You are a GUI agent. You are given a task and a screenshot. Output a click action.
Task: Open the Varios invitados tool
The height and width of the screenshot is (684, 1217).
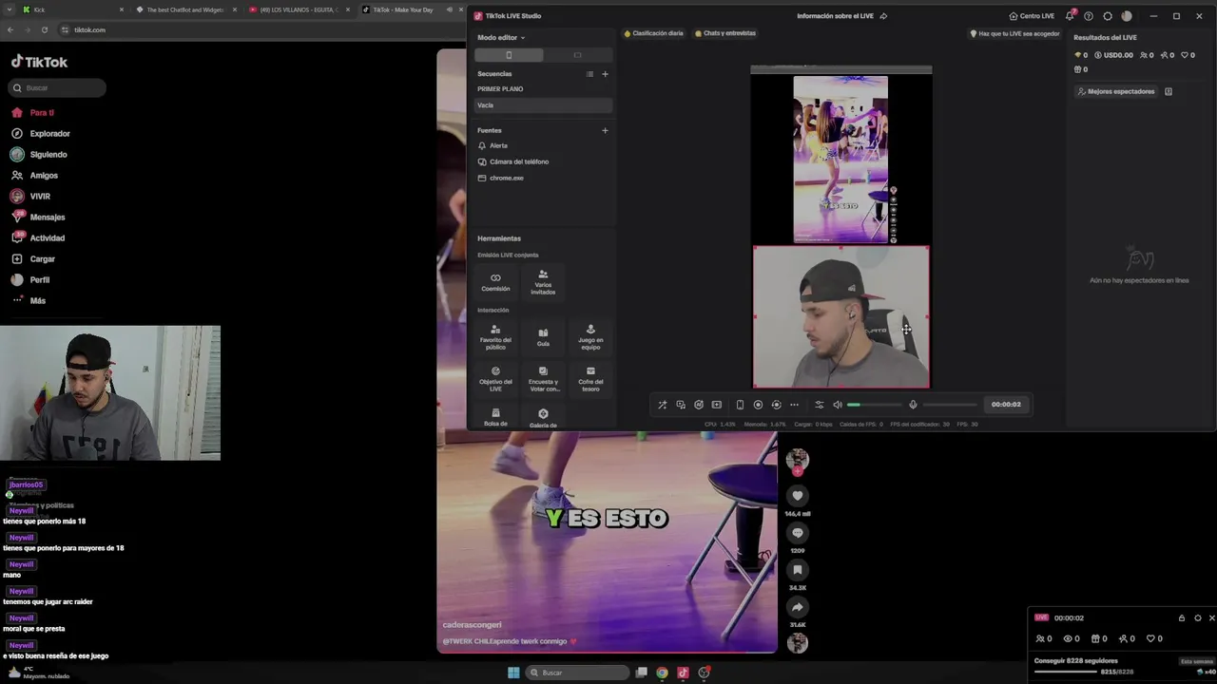coord(543,282)
